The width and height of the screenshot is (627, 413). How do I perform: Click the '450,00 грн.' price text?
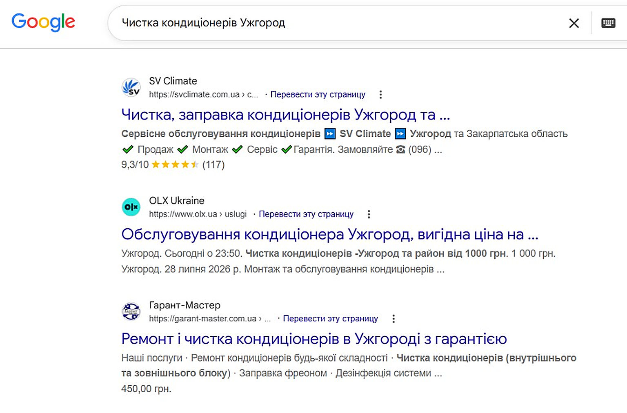pos(146,389)
